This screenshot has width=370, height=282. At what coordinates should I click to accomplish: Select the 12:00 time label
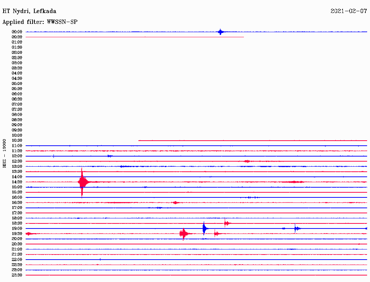[17, 156]
